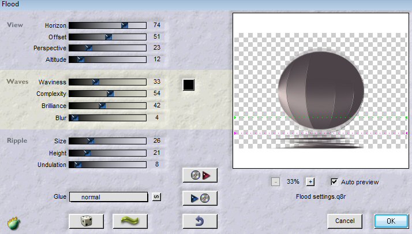Toggle the Auto preview checkbox
This screenshot has width=412, height=234.
tap(334, 181)
